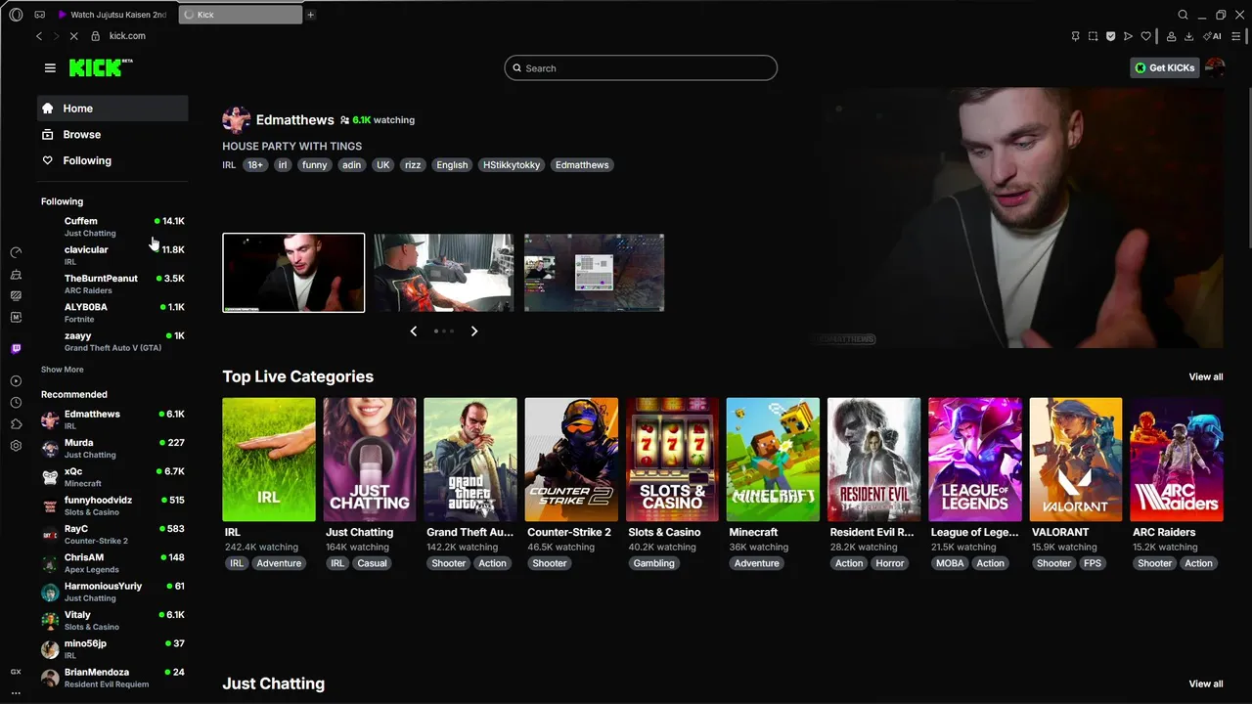Open History clock icon in sidebar
This screenshot has width=1252, height=704.
point(16,403)
